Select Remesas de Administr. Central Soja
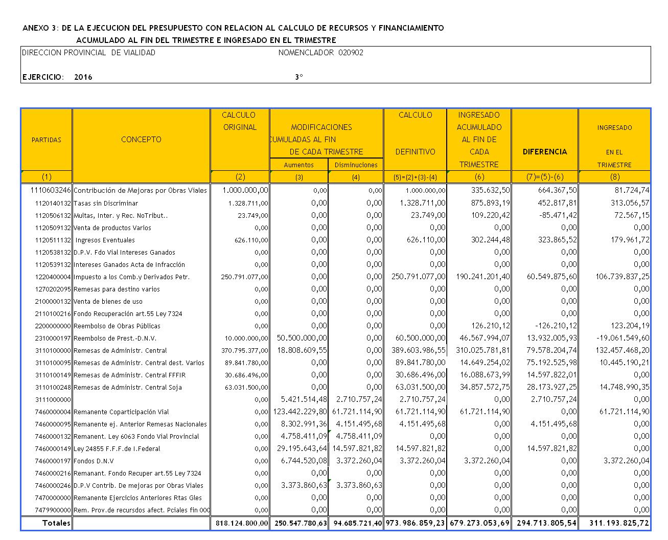 coord(129,387)
